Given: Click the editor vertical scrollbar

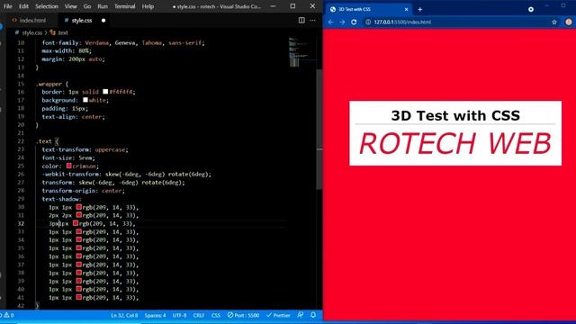Looking at the screenshot, I should pos(319,130).
